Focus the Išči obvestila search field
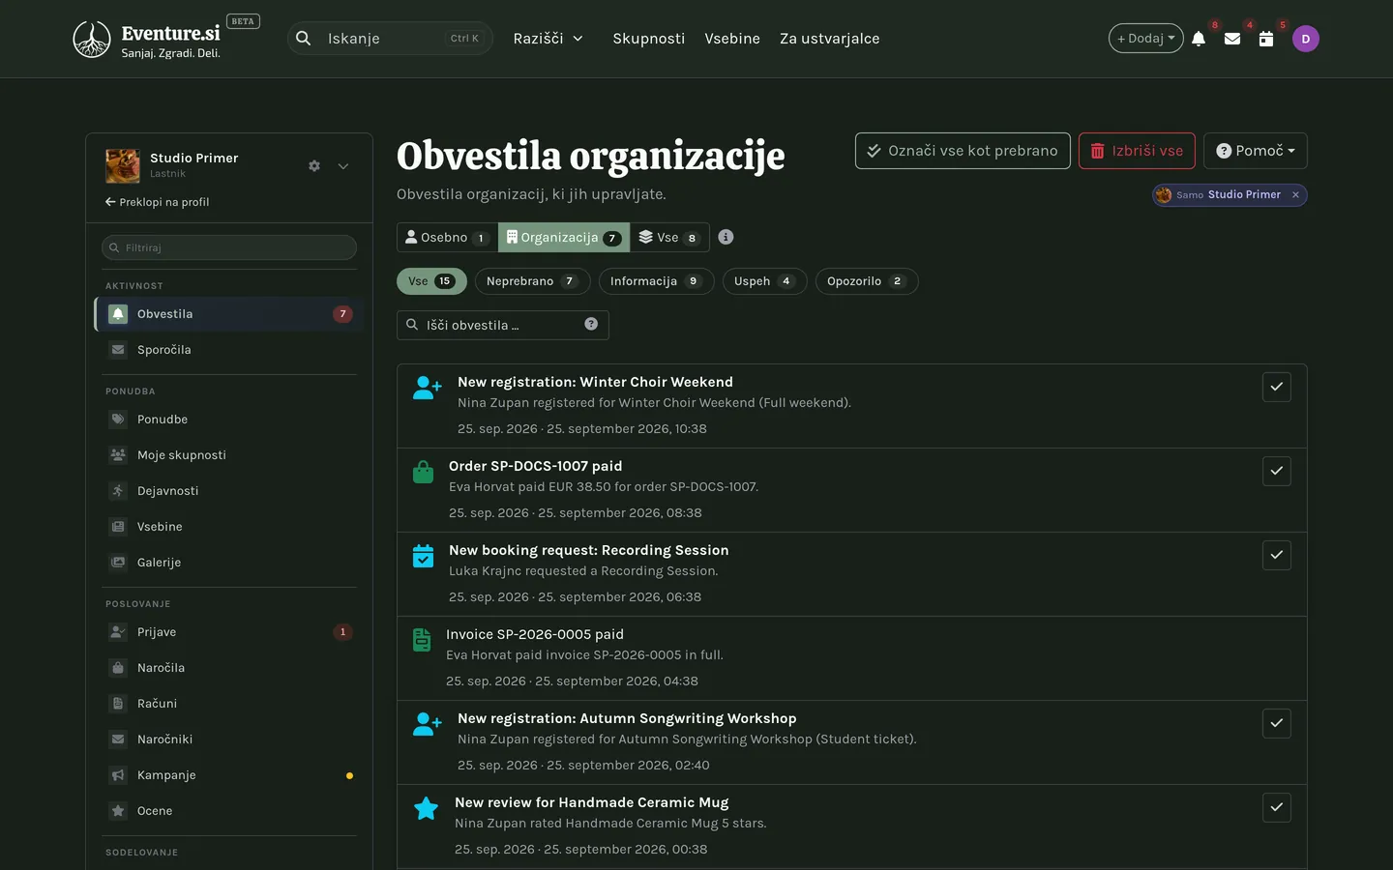 pyautogui.click(x=502, y=325)
